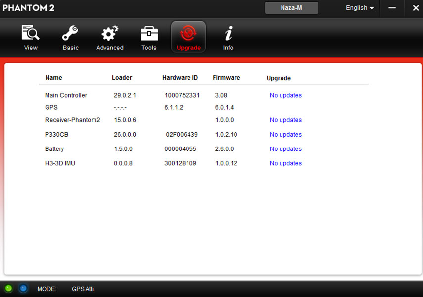The height and width of the screenshot is (297, 423).
Task: Open the Basic wrench settings
Action: pos(70,38)
